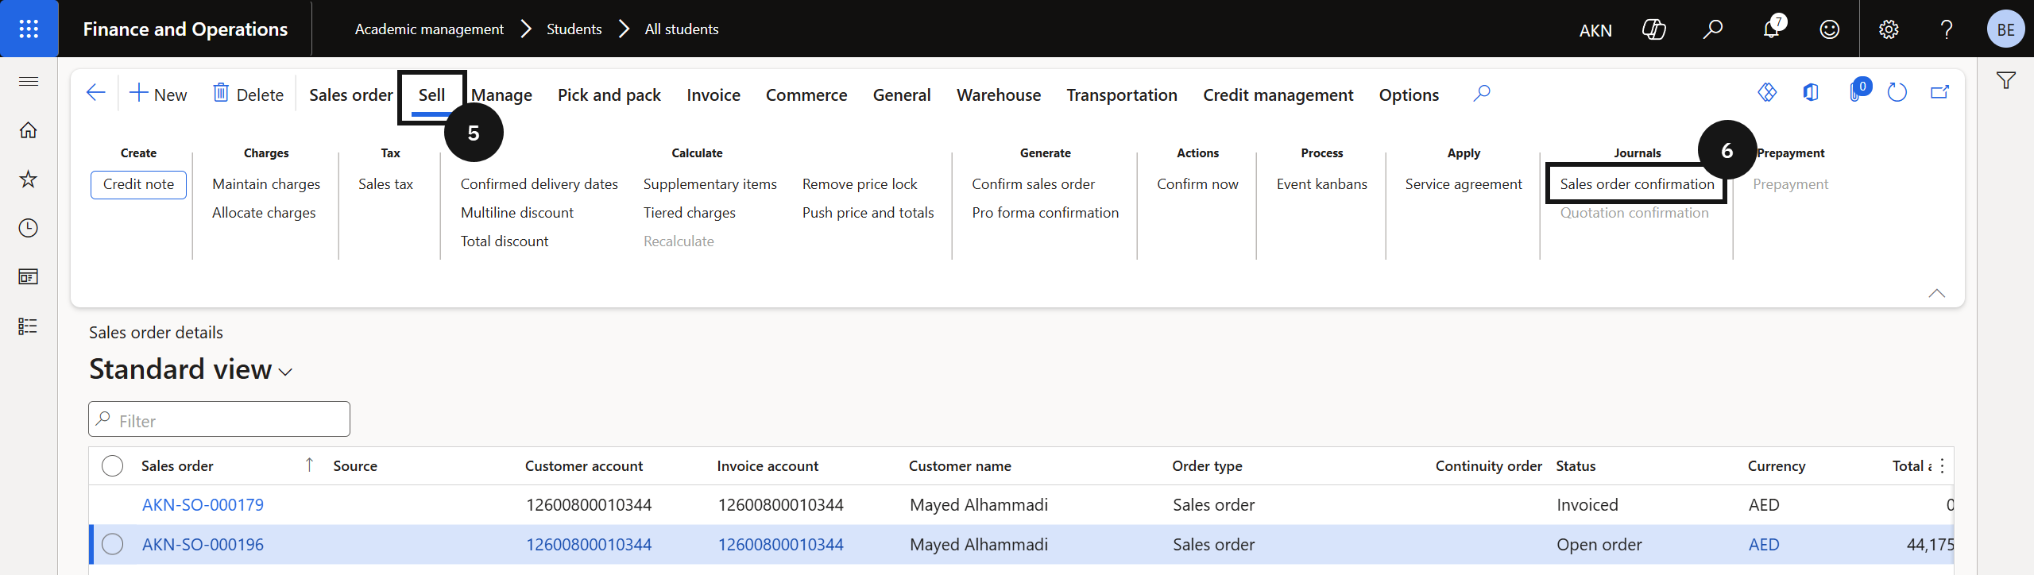Open grid column options three-dot icon
The width and height of the screenshot is (2034, 575).
[x=1943, y=466]
